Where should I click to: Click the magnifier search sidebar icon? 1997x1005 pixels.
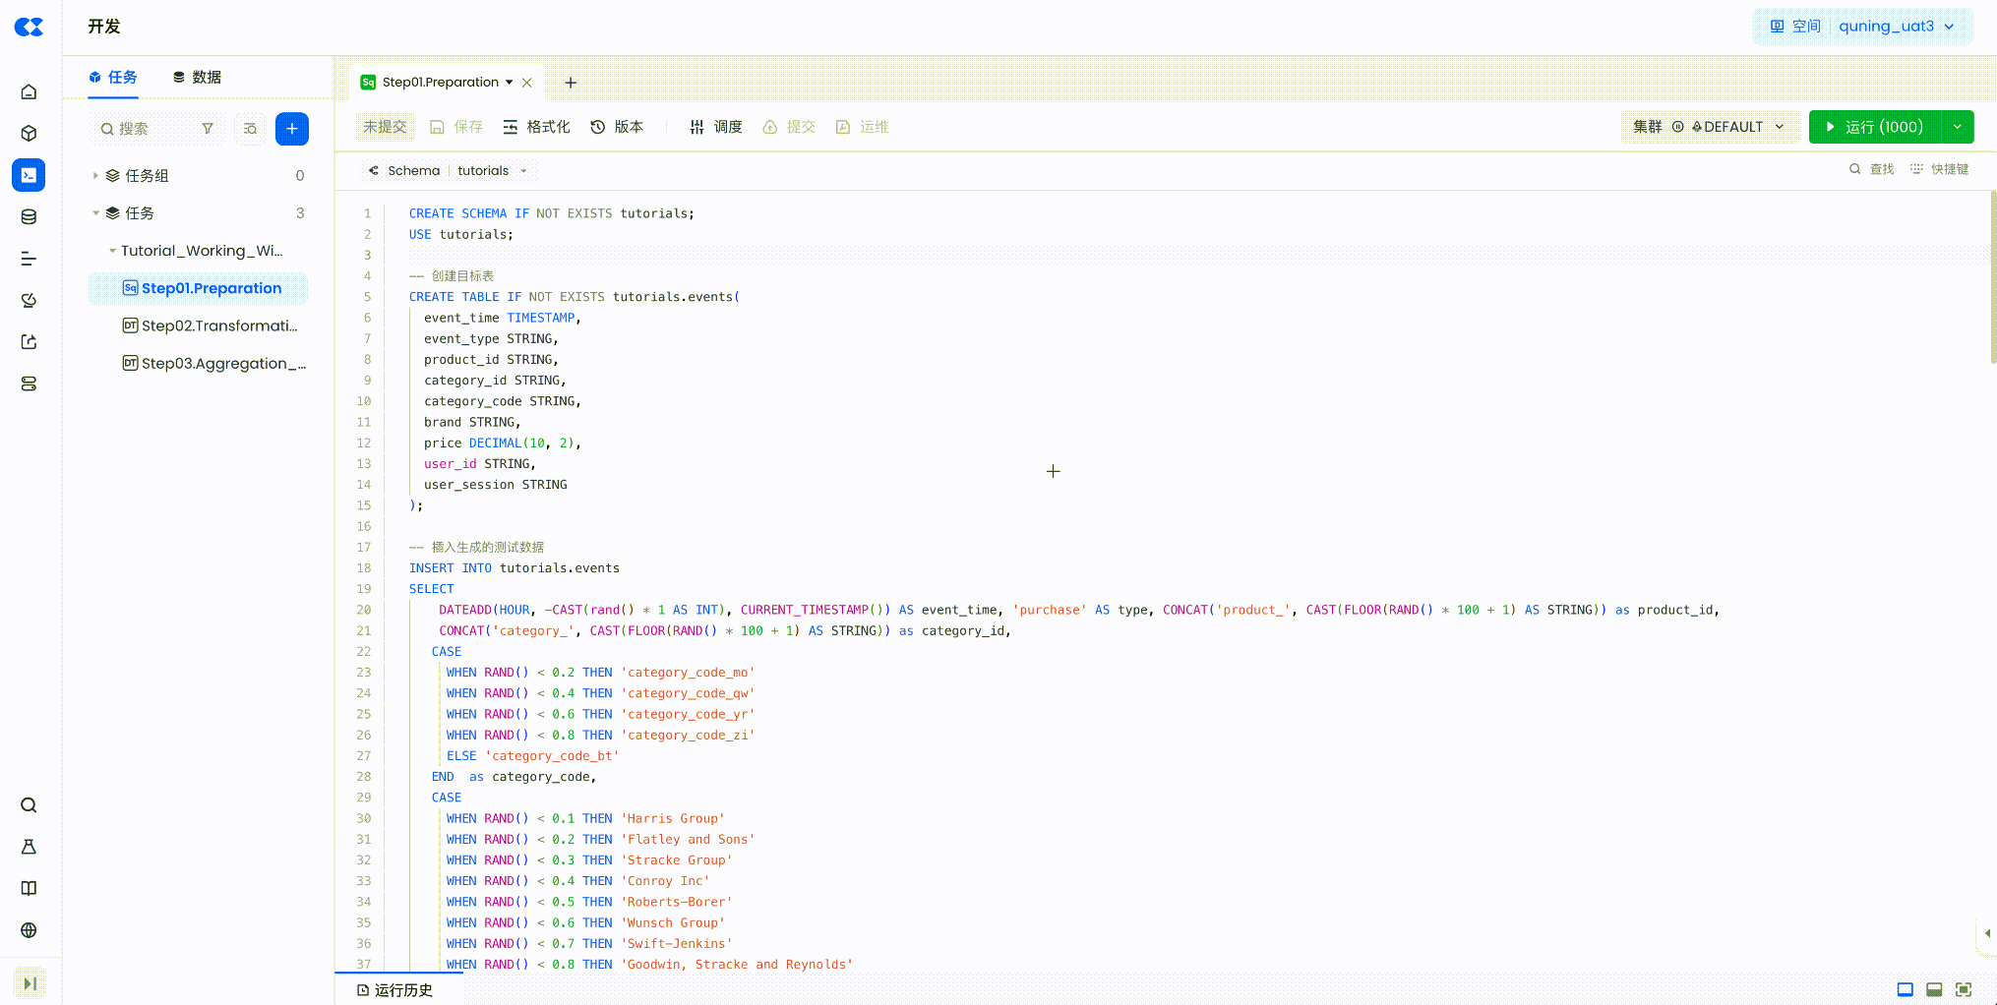click(29, 805)
